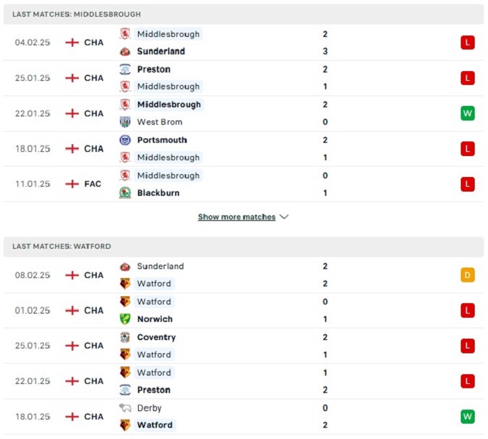Expand the list with Show more matches
This screenshot has width=488, height=439.
click(236, 217)
